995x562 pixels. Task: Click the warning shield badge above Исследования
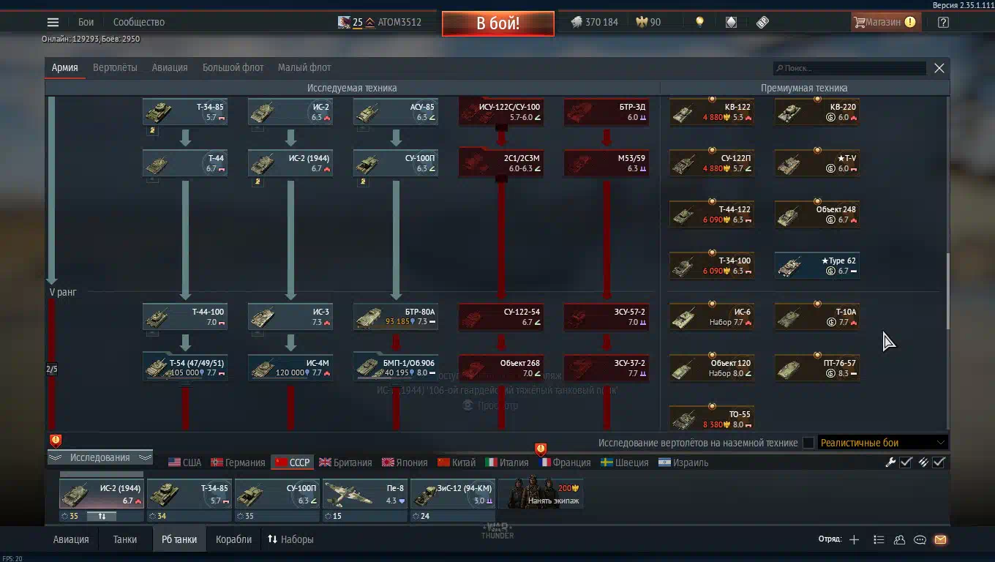tap(56, 441)
